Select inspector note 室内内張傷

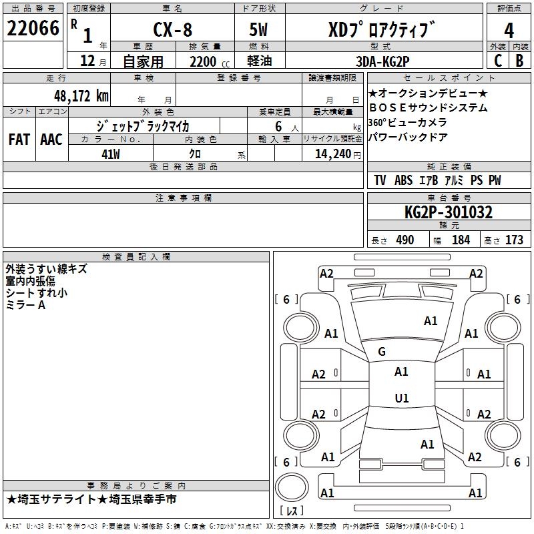click(x=30, y=281)
